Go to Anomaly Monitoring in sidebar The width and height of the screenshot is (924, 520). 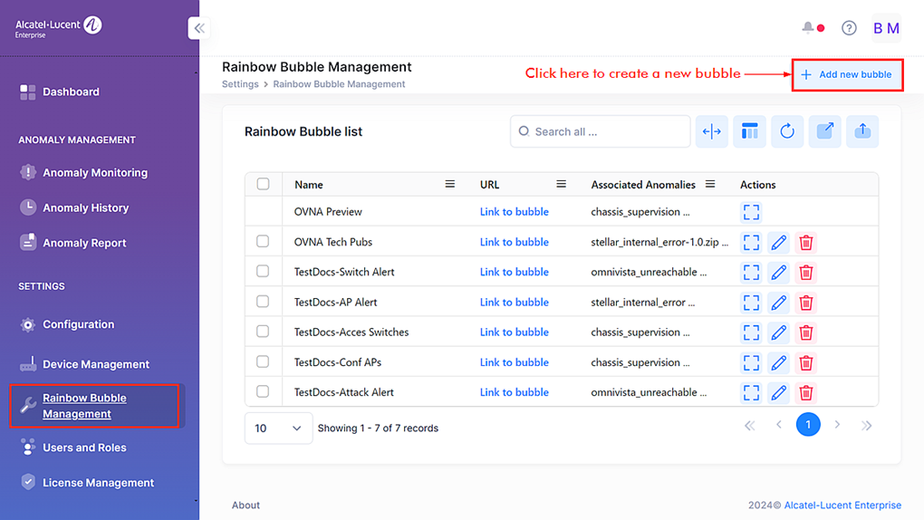pyautogui.click(x=94, y=172)
